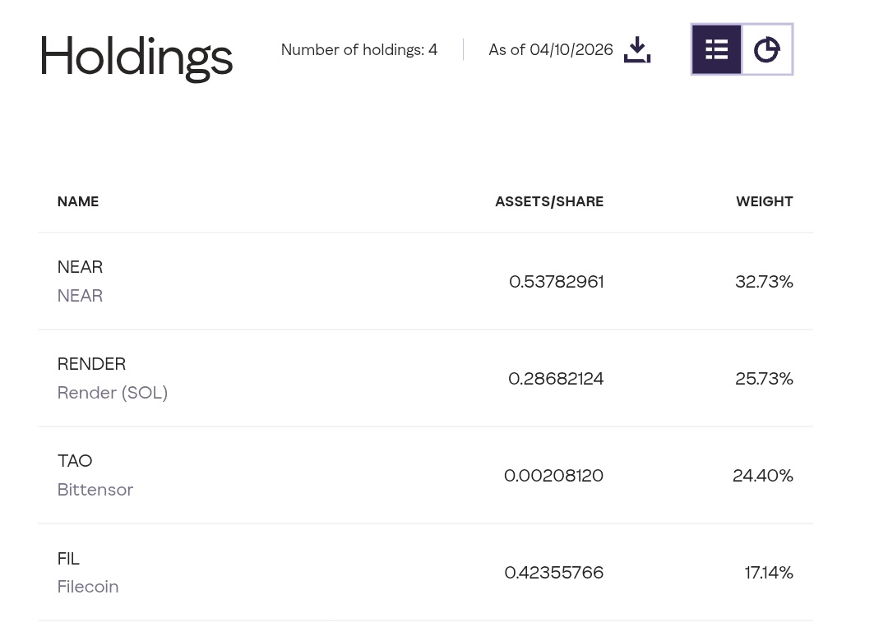
Task: Click NEAR assets per share value 0.53782961
Action: click(x=556, y=282)
